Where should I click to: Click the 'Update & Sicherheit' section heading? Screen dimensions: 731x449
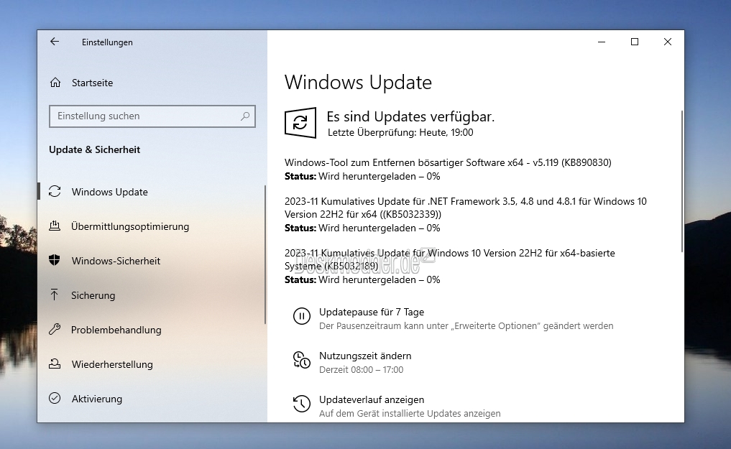[95, 149]
